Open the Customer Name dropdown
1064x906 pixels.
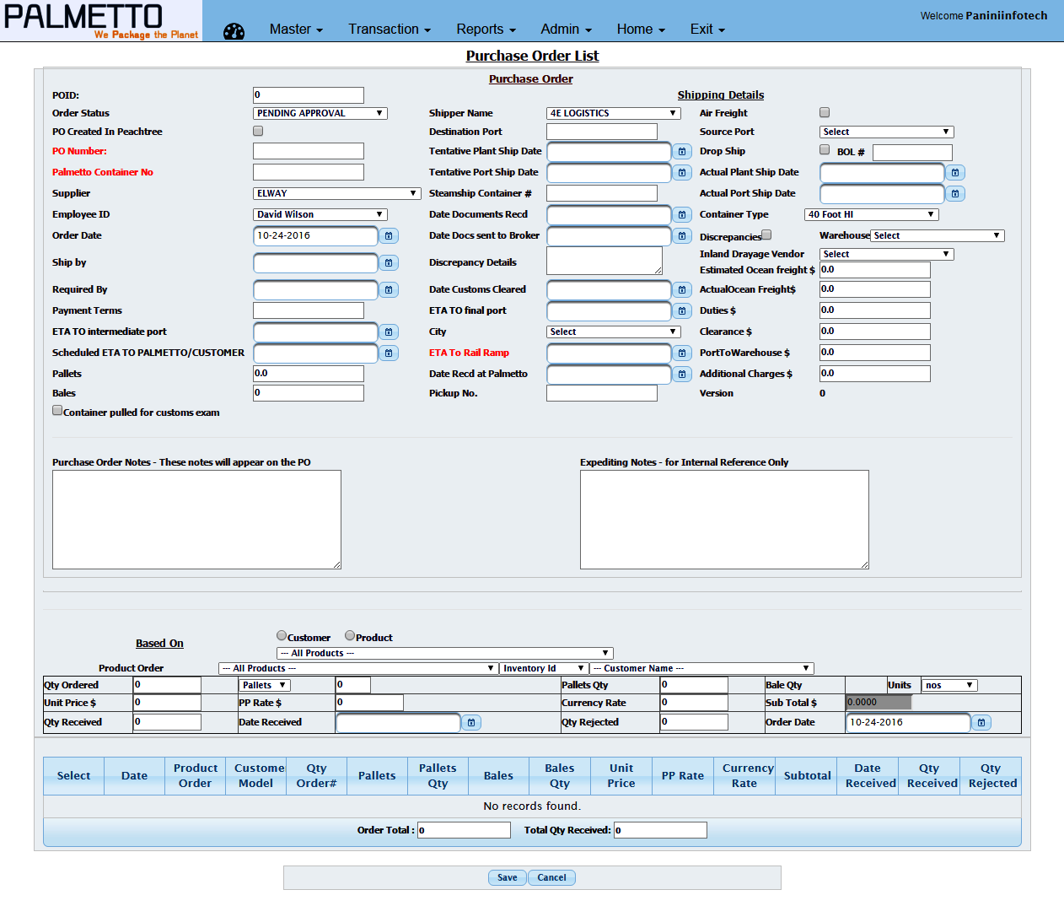tap(701, 668)
